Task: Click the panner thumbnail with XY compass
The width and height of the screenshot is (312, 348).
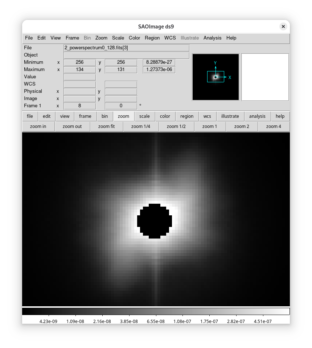Action: pos(215,77)
